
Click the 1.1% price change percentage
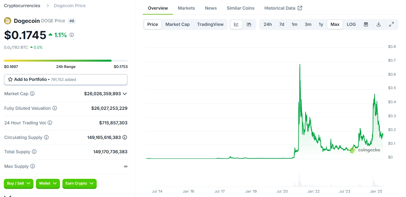click(60, 35)
